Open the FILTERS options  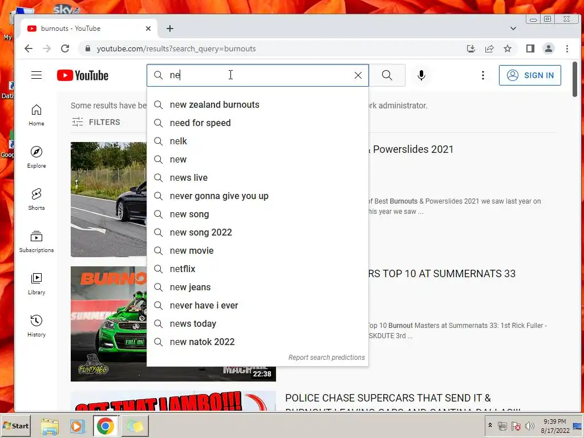pos(96,122)
